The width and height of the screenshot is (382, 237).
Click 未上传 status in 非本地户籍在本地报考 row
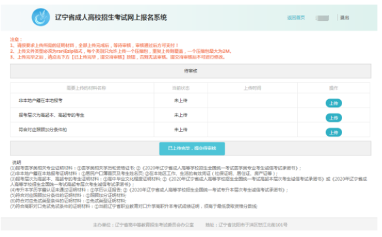[181, 101]
